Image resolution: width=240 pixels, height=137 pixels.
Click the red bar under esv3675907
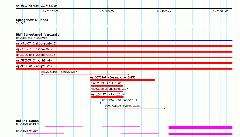click(x=123, y=80)
